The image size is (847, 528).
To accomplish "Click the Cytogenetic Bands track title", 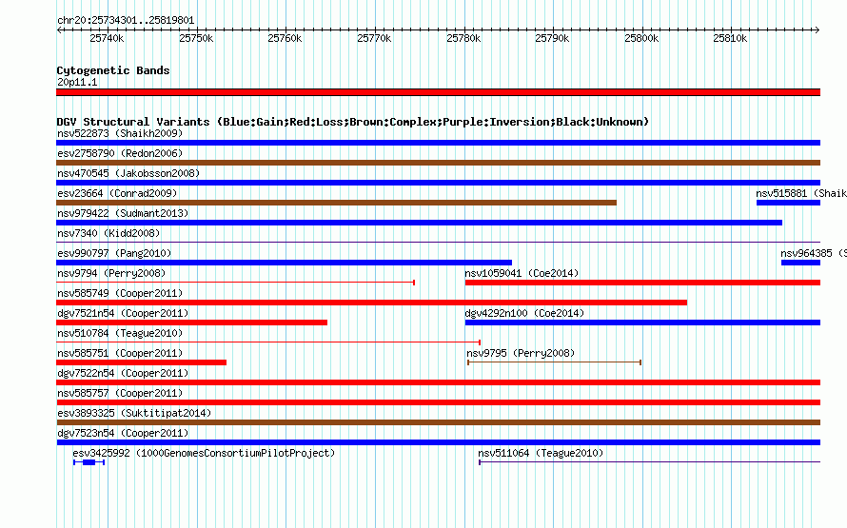I will click(113, 70).
